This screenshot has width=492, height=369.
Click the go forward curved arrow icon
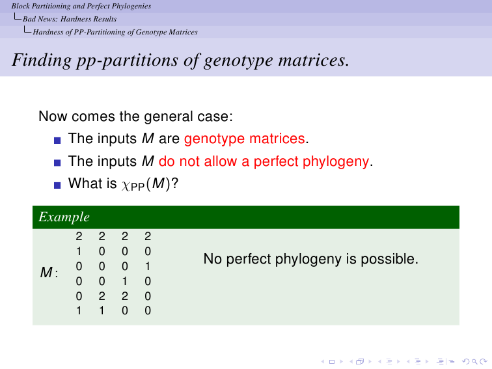(x=484, y=361)
